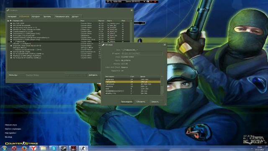The height and width of the screenshot is (151, 268).
Task: Open the Зрители tab
Action: tap(47, 17)
